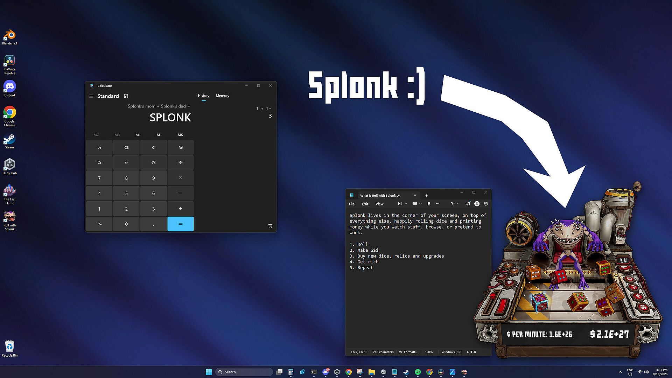Launch Steam from the desktop icon

coord(9,141)
